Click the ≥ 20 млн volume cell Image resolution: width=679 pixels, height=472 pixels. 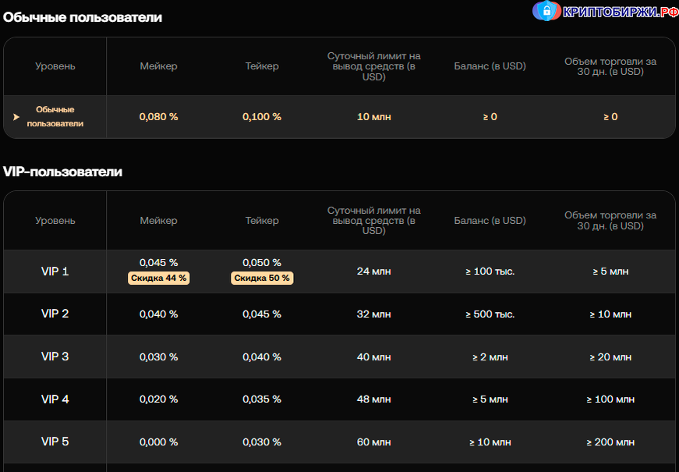click(610, 357)
